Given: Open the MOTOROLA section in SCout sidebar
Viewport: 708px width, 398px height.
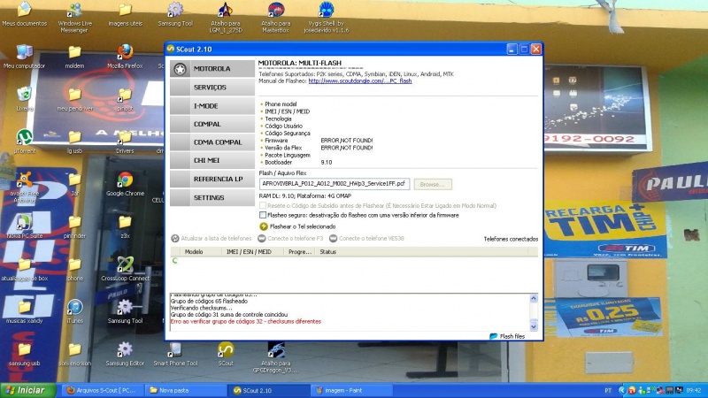Looking at the screenshot, I should (212, 69).
